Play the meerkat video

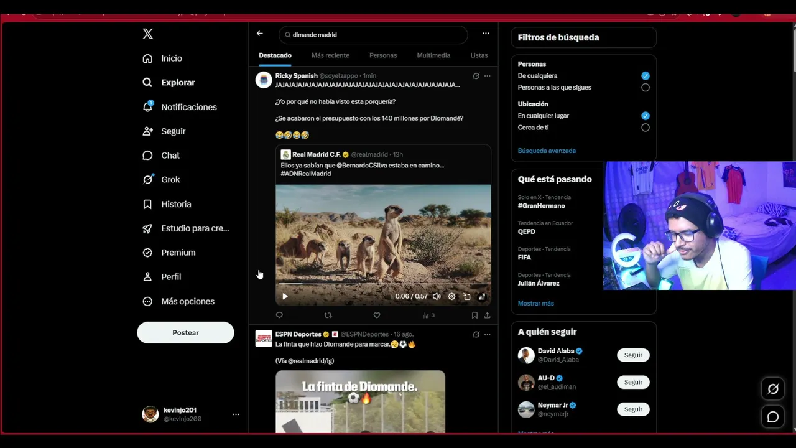[x=285, y=297]
